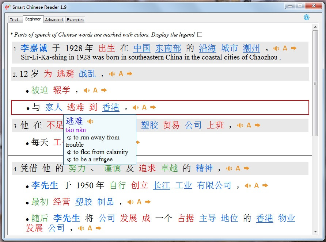Click the word 逃避 in sentence 2
Image resolution: width=326 pixels, height=242 pixels.
65,74
